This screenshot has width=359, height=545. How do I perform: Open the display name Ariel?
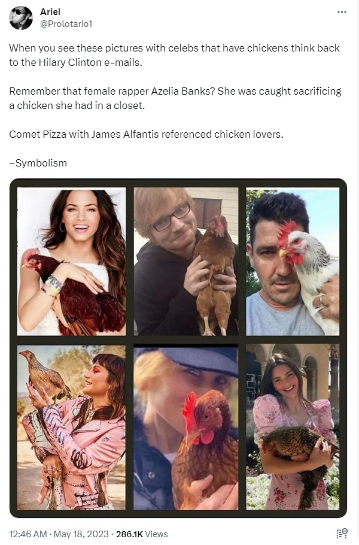pyautogui.click(x=50, y=12)
